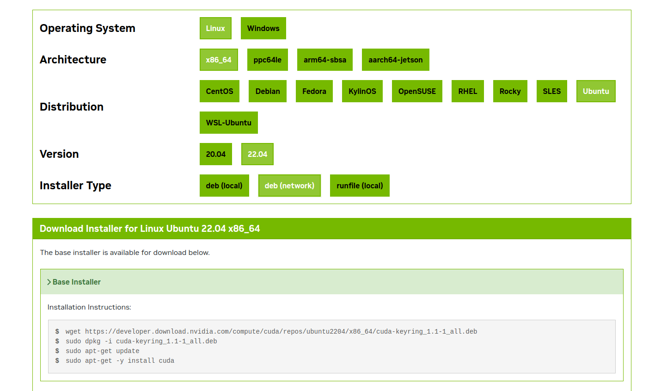The height and width of the screenshot is (391, 661).
Task: Click the Installer Type label
Action: tap(75, 186)
